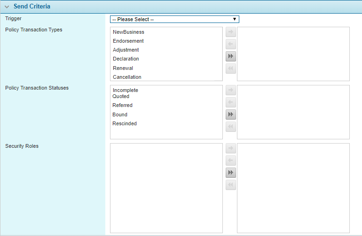Image resolution: width=362 pixels, height=236 pixels.
Task: Open the Trigger dropdown
Action: click(174, 19)
